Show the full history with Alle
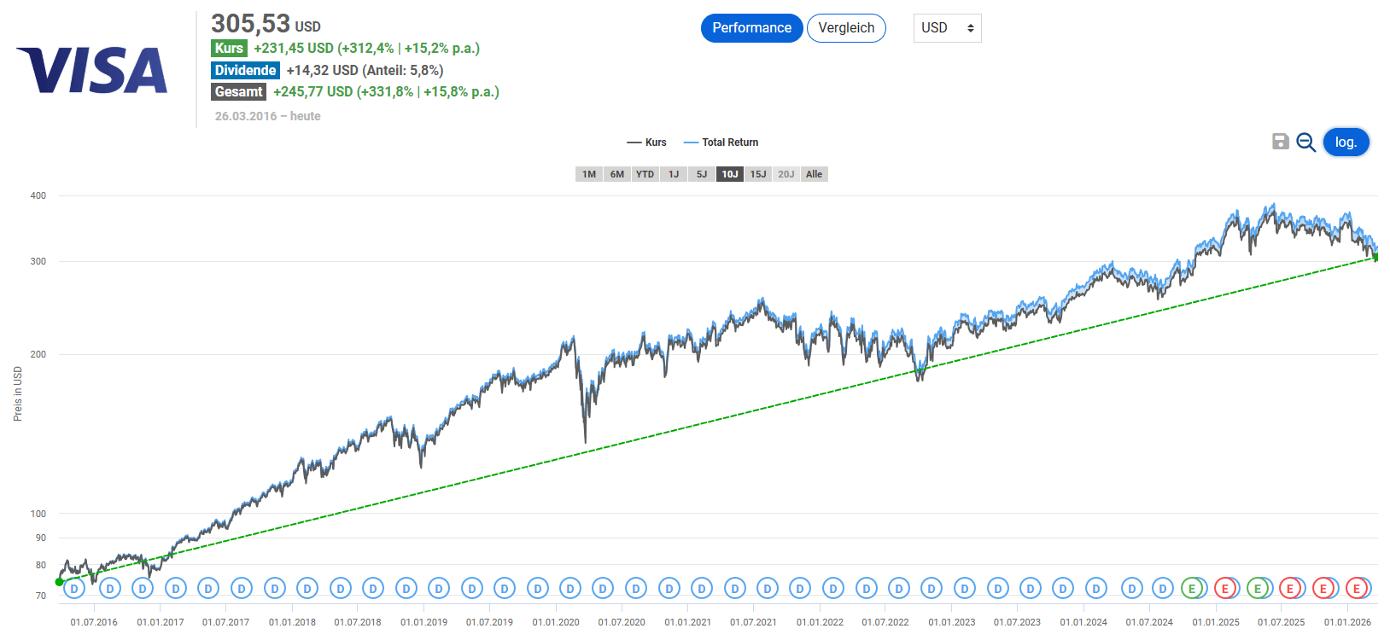Image resolution: width=1390 pixels, height=640 pixels. 814,174
